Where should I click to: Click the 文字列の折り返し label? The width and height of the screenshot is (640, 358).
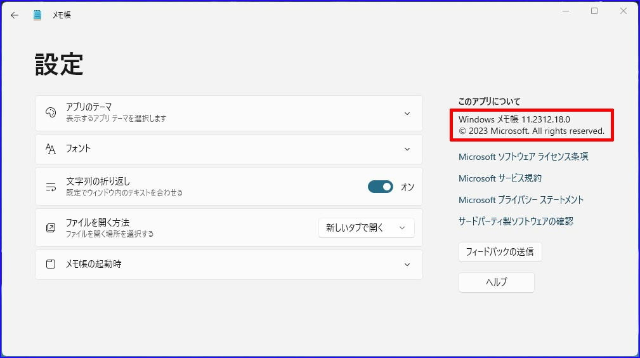[x=98, y=181]
